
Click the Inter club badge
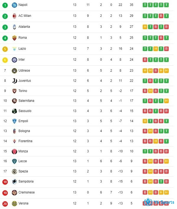[14, 60]
